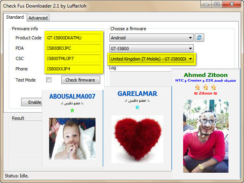Screen dimensions: 244x183
Task: Click the three gold stars under Ahmed Zitoon
Action: coord(205,87)
